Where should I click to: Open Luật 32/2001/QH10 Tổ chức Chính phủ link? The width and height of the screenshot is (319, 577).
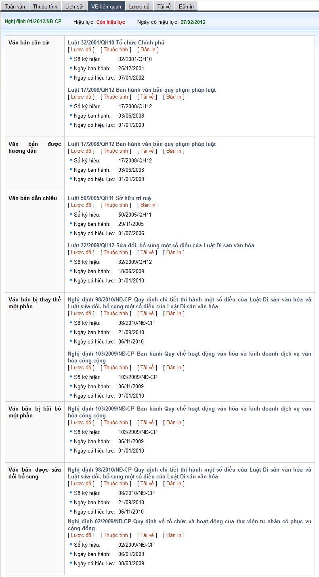coord(116,42)
